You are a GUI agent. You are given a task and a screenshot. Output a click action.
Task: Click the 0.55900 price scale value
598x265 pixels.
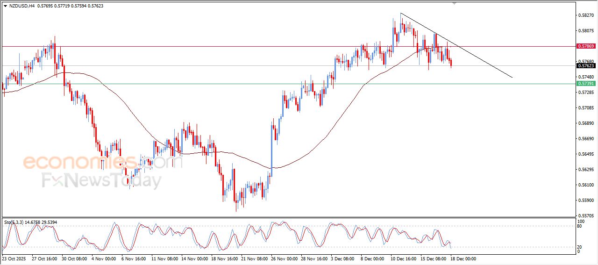click(x=585, y=201)
